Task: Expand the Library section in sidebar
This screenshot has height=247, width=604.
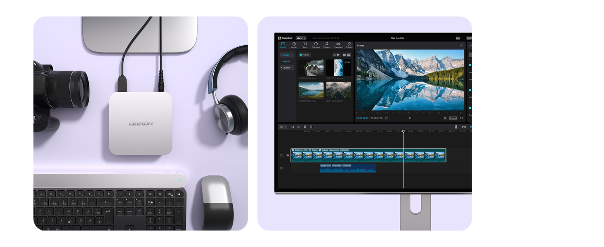Action: 286,68
